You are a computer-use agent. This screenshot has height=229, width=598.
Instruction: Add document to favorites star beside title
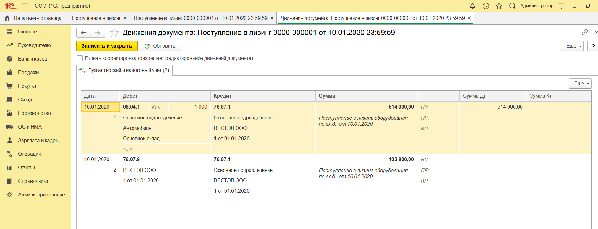coord(114,33)
